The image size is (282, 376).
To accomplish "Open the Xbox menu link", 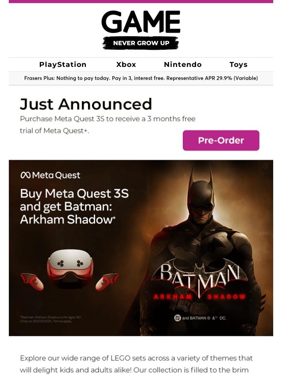I will coord(126,65).
